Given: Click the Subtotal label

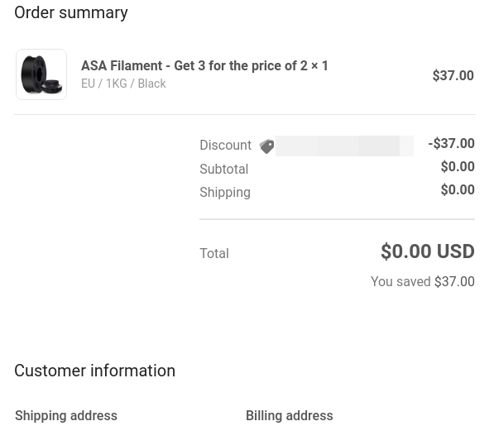Looking at the screenshot, I should (x=224, y=169).
